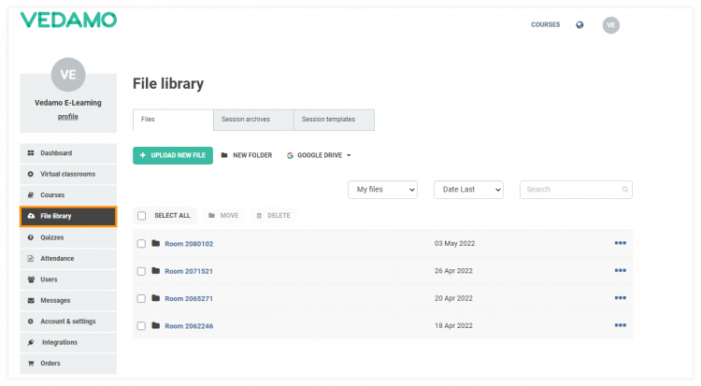Open the Date Last sort dropdown
Viewport: 701px width, 386px height.
[468, 190]
